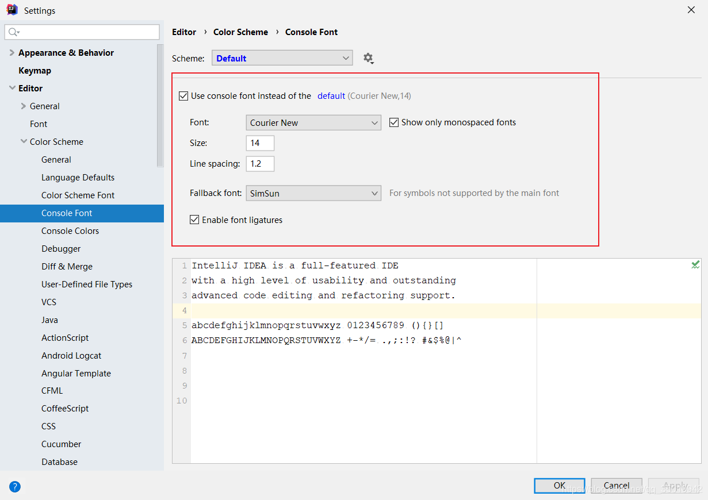
Task: Select Color Scheme Font item
Action: tap(78, 195)
